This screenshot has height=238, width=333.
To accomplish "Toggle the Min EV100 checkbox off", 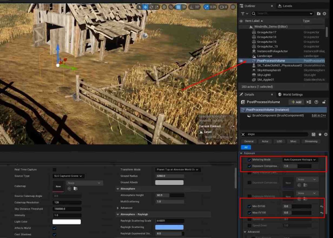I will click(x=249, y=206).
